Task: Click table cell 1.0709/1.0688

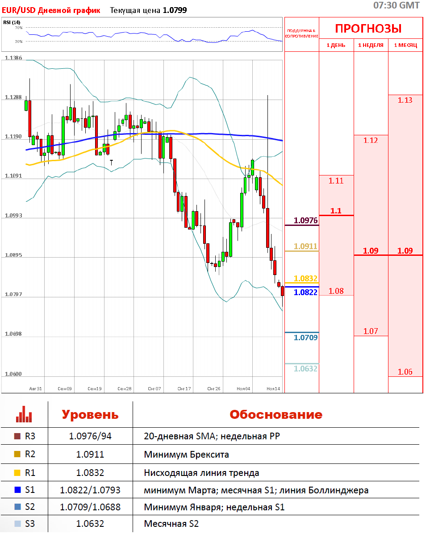Action: tap(90, 507)
